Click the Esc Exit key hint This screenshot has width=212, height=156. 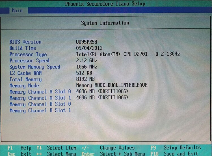point(19,154)
